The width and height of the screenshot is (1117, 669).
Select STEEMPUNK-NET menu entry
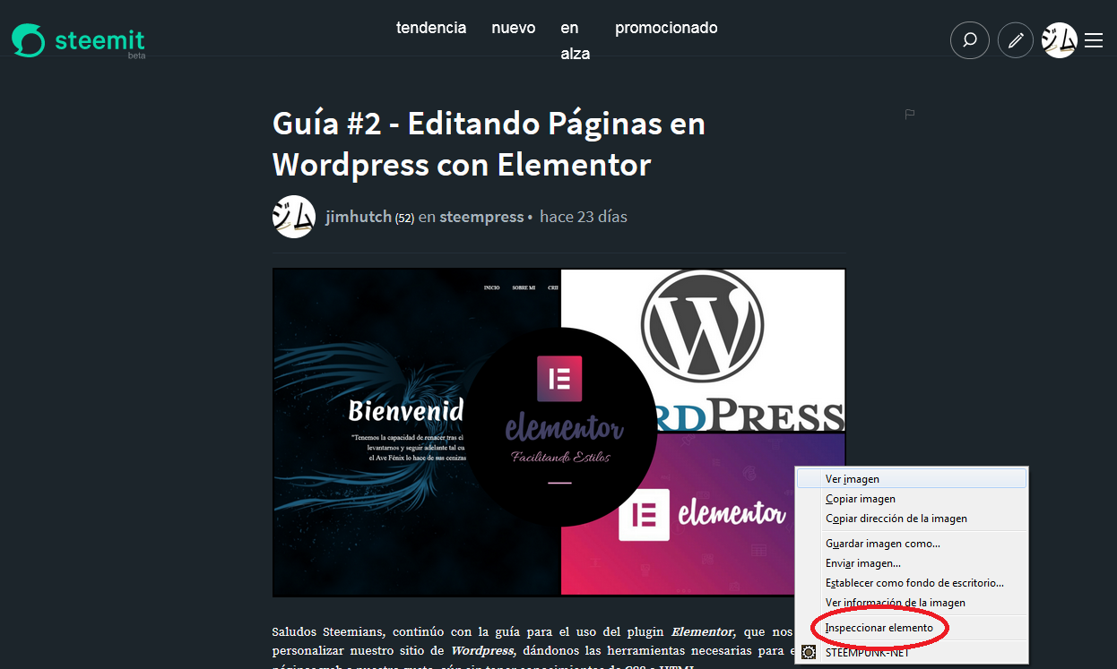(912, 653)
